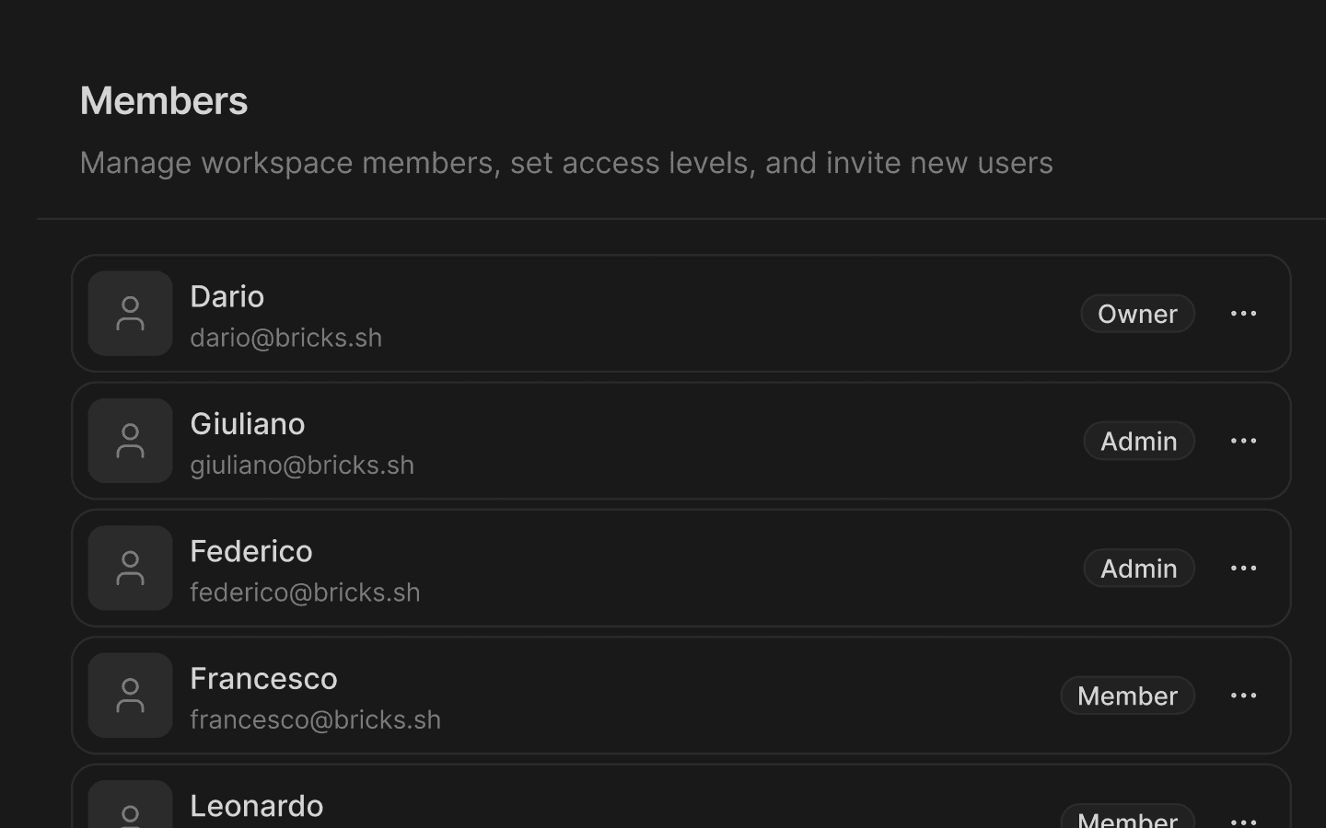This screenshot has width=1326, height=828.
Task: Click the Members page heading
Action: point(164,100)
